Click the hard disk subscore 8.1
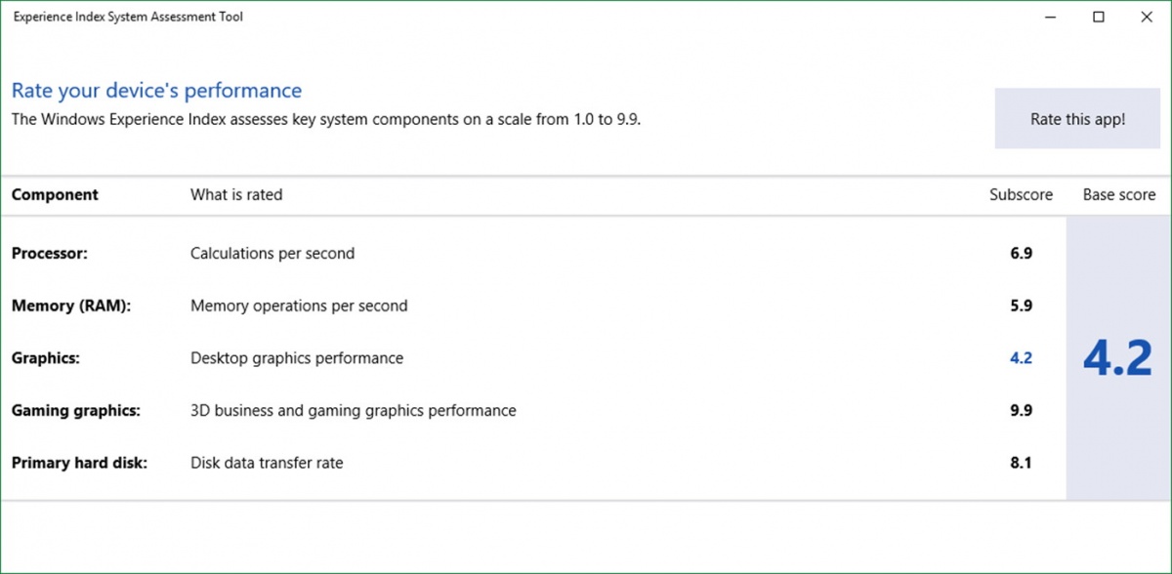Viewport: 1172px width, 574px height. [x=1022, y=463]
